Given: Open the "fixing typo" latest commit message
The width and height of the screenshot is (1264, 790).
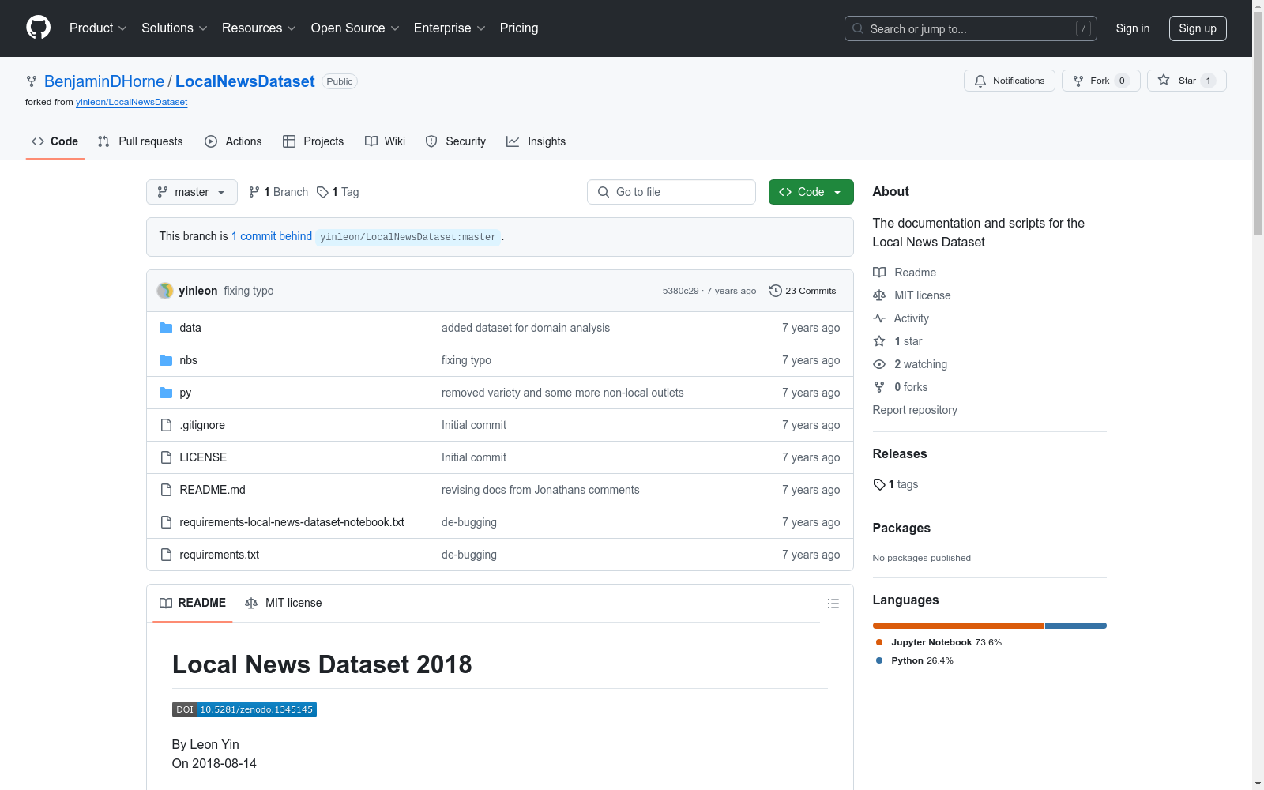Looking at the screenshot, I should (x=249, y=291).
